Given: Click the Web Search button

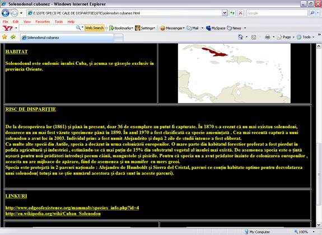Looking at the screenshot, I should coord(95,28).
